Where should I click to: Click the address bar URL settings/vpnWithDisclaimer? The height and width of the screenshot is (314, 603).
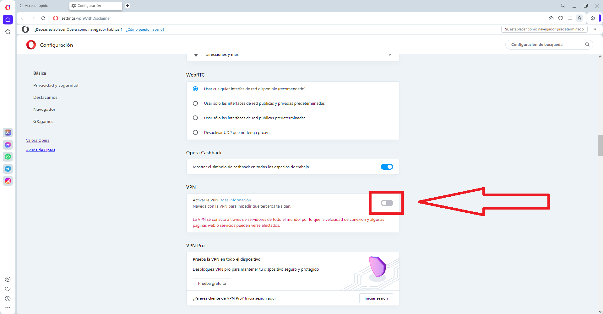pos(86,18)
